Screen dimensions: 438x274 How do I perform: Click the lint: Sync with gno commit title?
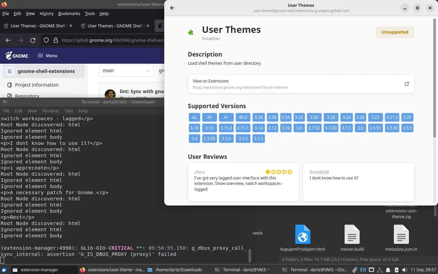(142, 91)
